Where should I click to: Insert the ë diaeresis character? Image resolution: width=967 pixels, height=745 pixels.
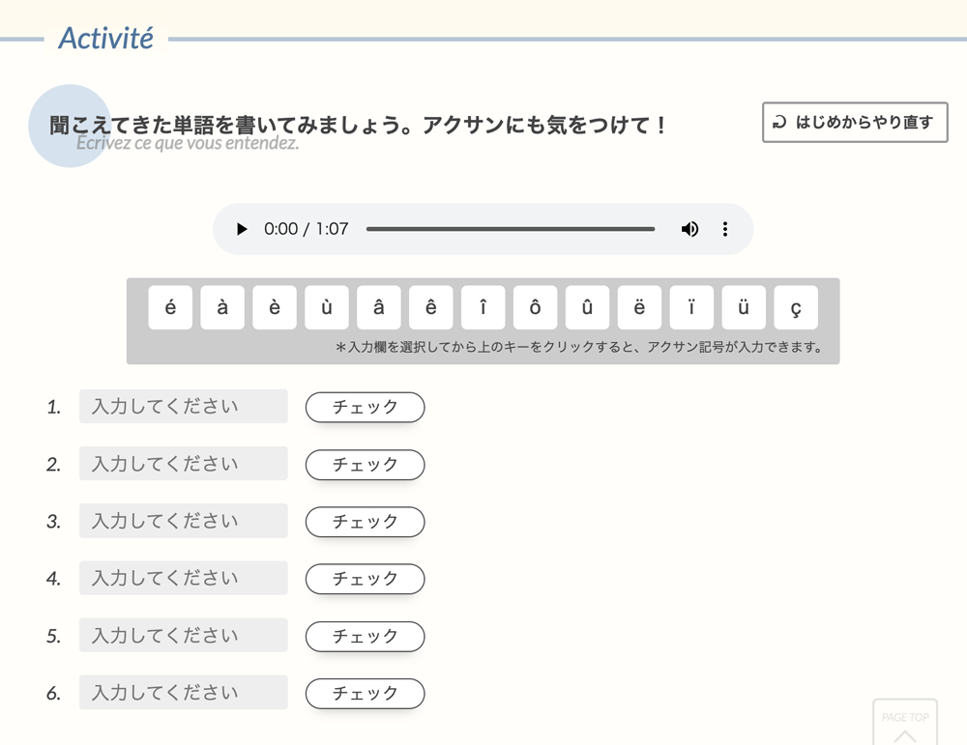click(x=640, y=307)
